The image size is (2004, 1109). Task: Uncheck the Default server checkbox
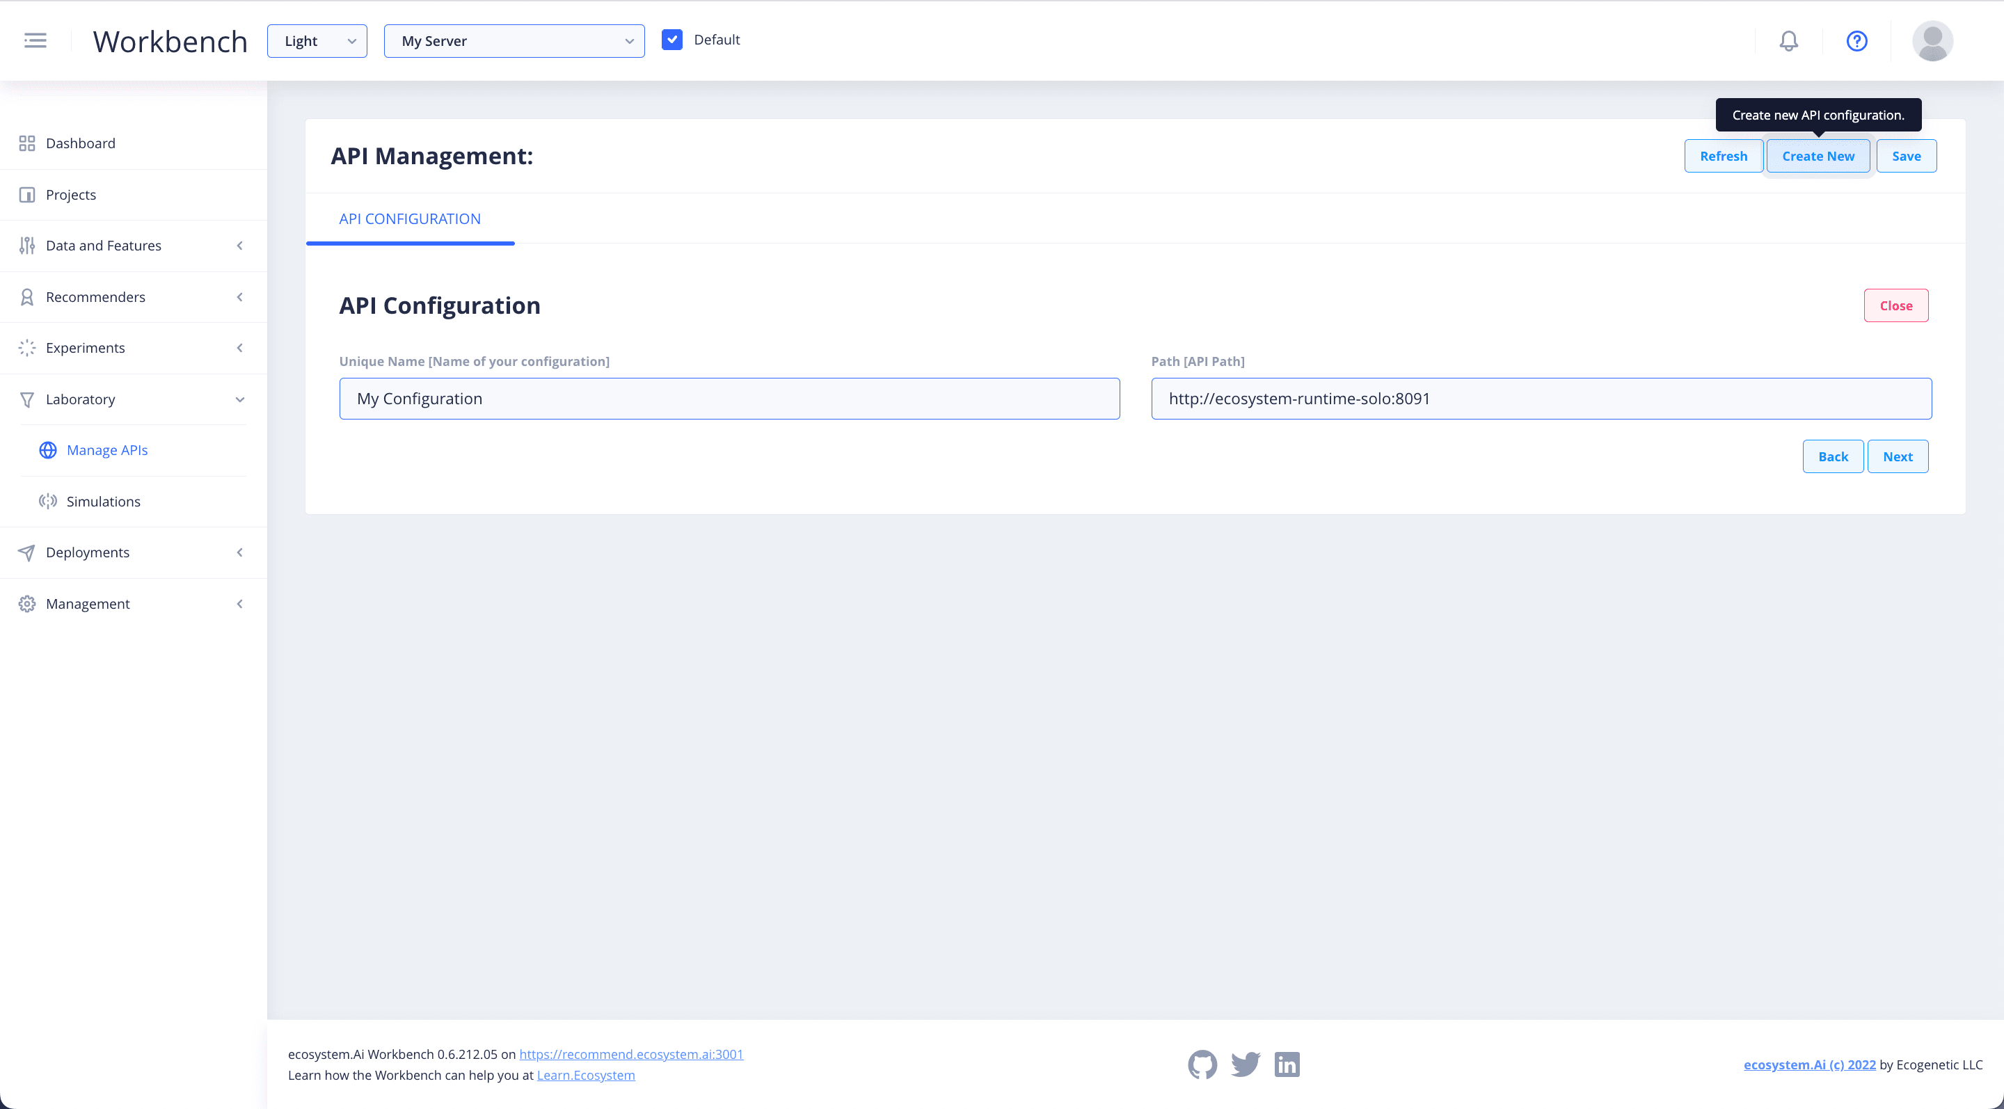[672, 39]
